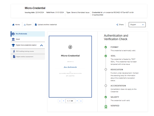This screenshot has width=154, height=116.
Task: Jump to last certificate page
Action: click(81, 101)
